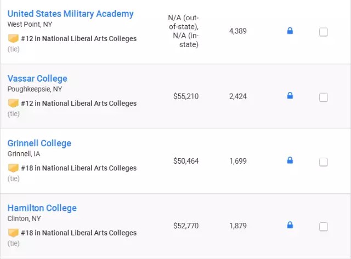The width and height of the screenshot is (351, 259).
Task: Go to the Grinnell College page
Action: (39, 143)
